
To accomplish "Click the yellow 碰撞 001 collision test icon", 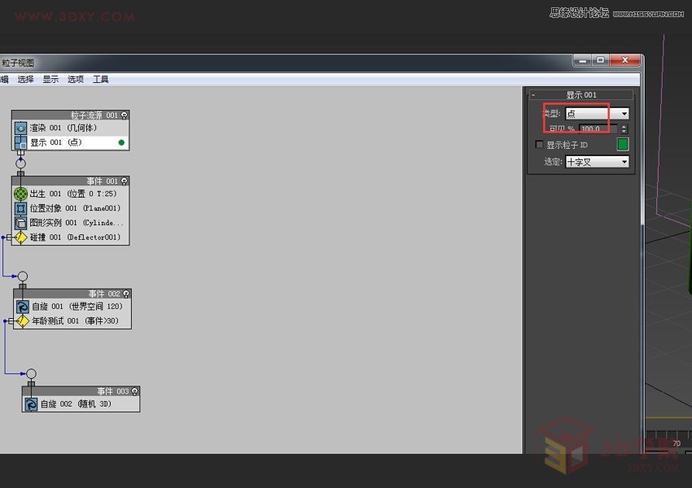I will tap(20, 237).
